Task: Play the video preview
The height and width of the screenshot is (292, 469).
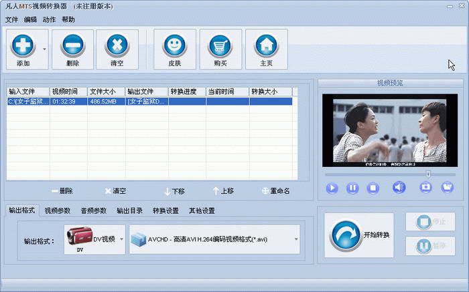Action: click(332, 188)
